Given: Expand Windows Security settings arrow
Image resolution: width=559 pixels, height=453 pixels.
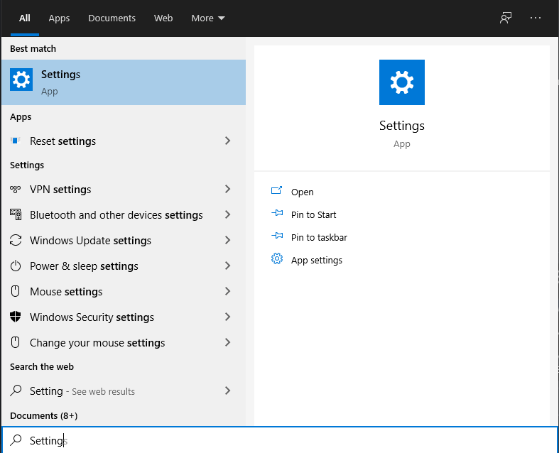Looking at the screenshot, I should click(x=227, y=317).
